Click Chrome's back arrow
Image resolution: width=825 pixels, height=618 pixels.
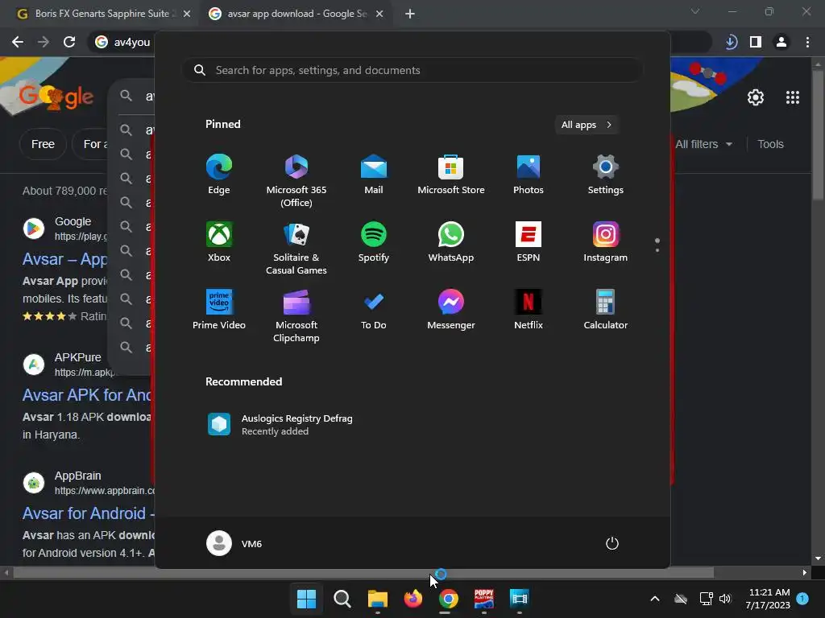pyautogui.click(x=18, y=42)
